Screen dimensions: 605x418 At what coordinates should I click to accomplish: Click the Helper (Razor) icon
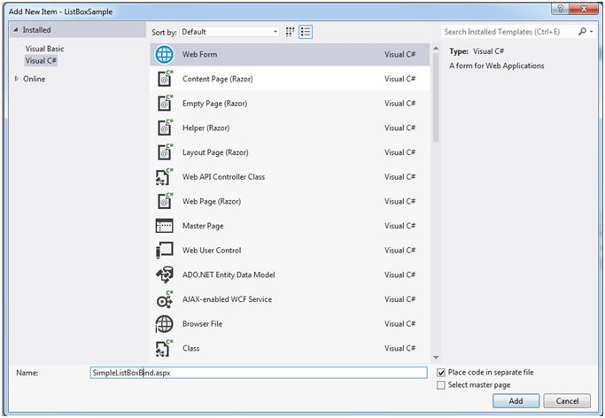point(165,128)
